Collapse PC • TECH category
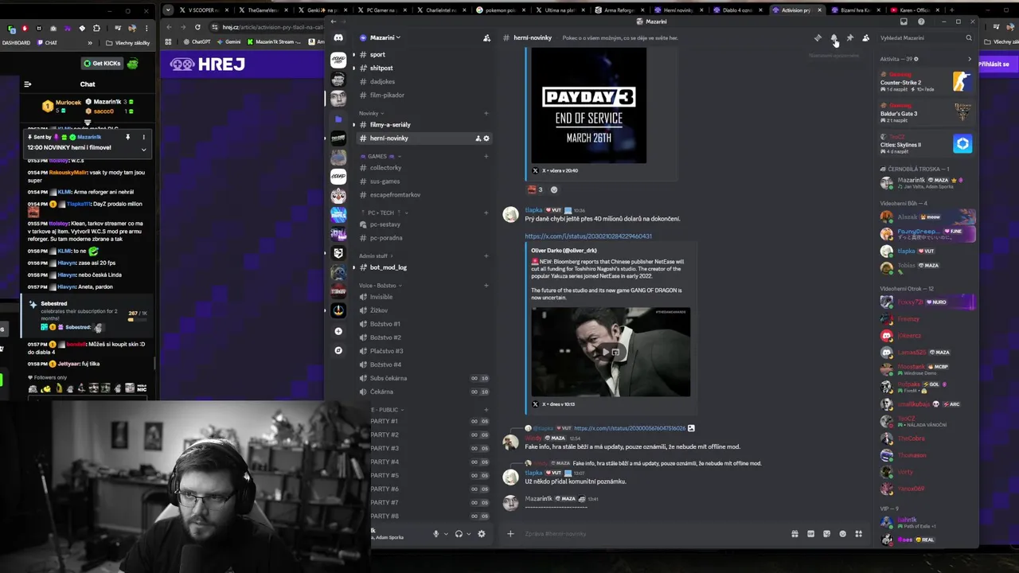1019x573 pixels. coord(384,212)
